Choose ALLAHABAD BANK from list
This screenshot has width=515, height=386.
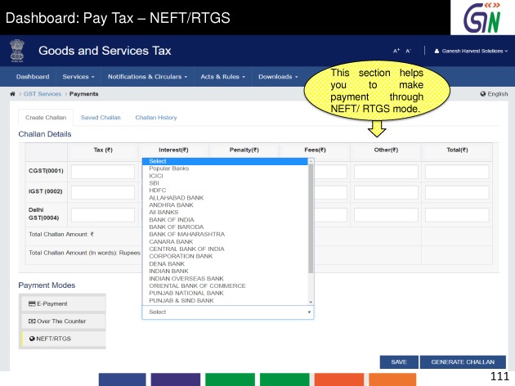point(226,198)
